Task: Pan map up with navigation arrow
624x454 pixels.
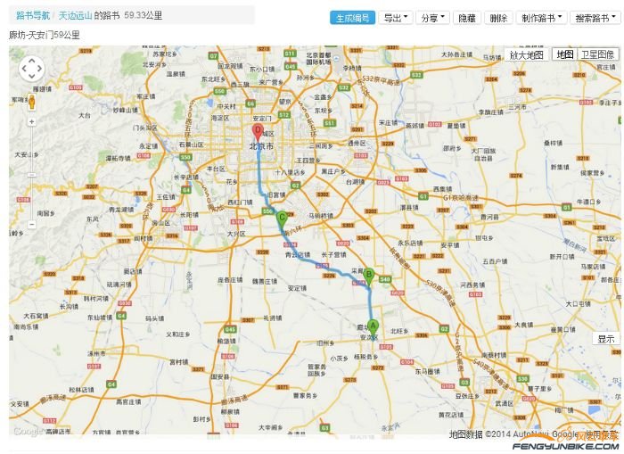Action: click(x=31, y=59)
